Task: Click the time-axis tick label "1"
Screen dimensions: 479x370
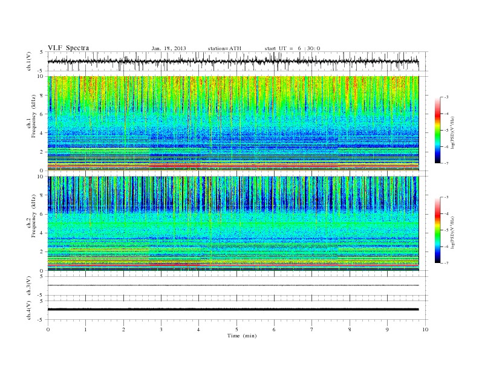Action: 86,329
